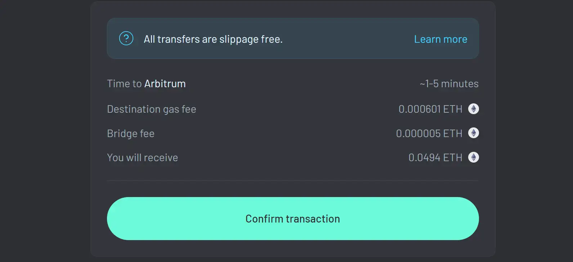
Task: Click the Destination gas fee label
Action: click(151, 109)
